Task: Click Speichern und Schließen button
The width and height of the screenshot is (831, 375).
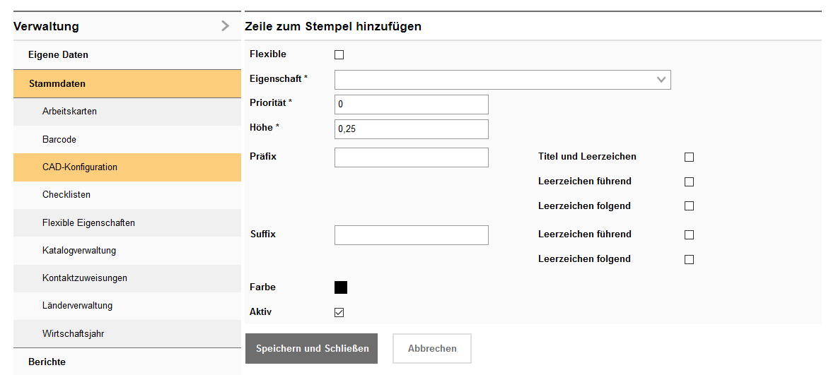Action: (x=311, y=349)
